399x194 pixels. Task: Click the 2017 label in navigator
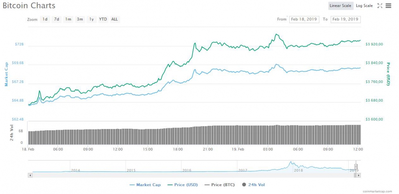243,170
